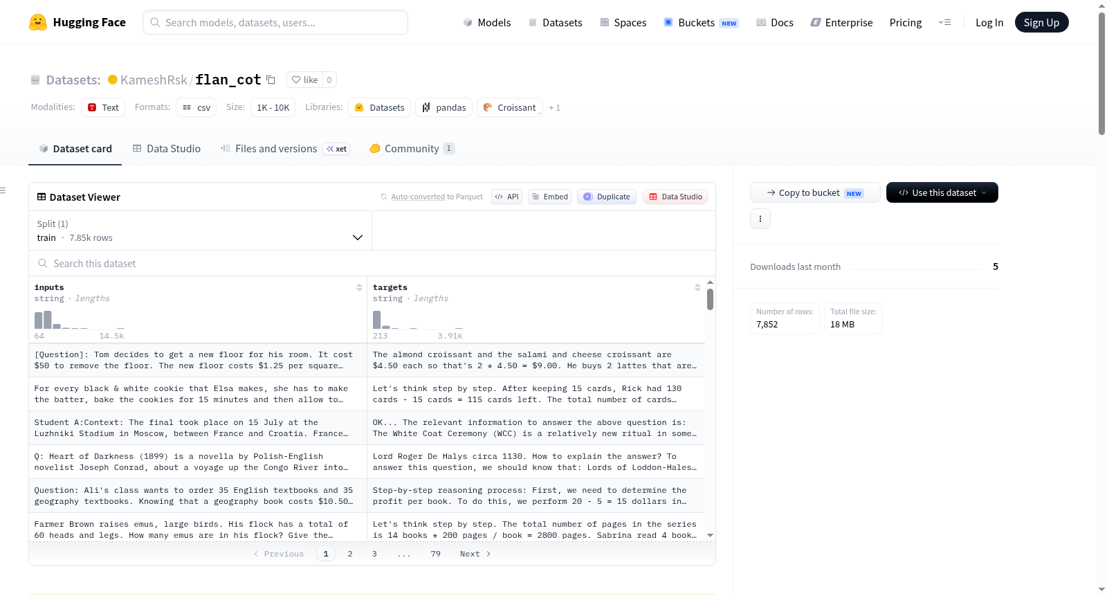Viewport: 1107px width, 596px height.
Task: Select row starting 'For every black & white cookie'
Action: pos(367,394)
